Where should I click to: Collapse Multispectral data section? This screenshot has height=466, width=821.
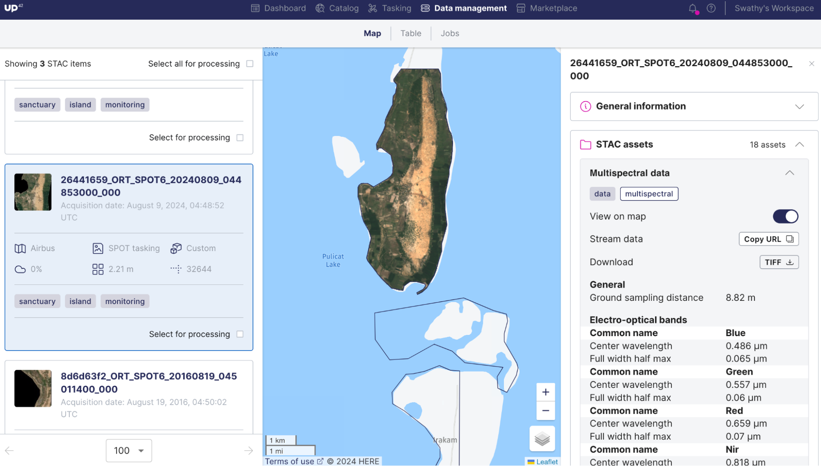tap(789, 173)
